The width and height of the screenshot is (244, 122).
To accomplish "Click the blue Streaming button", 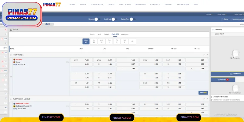I will point(227,74).
